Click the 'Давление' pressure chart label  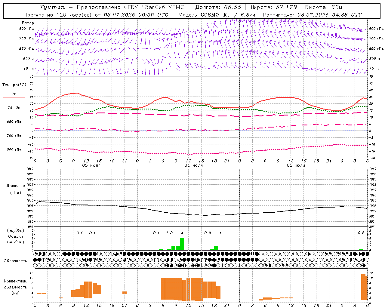16,186
